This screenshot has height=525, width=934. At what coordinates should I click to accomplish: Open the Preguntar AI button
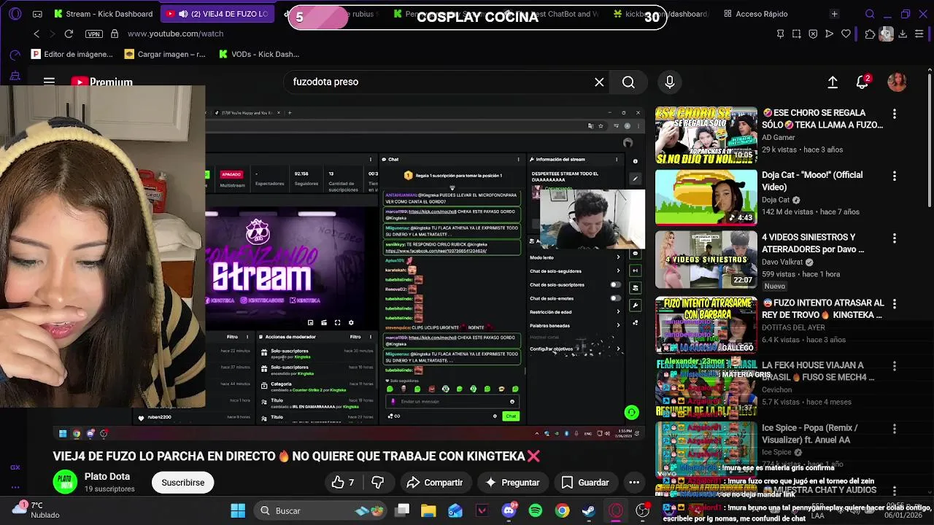coord(512,482)
